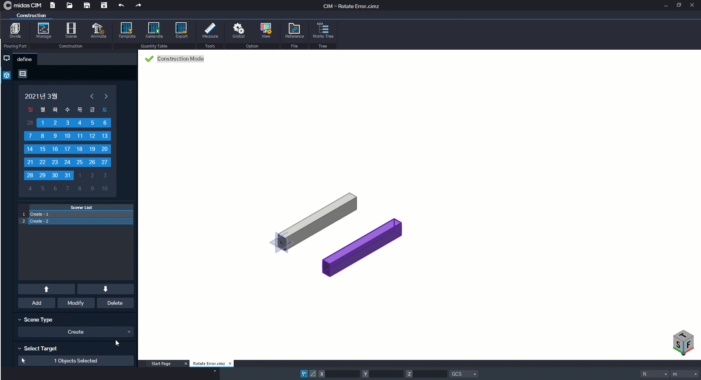The image size is (701, 380).
Task: Open the Scene tool
Action: [x=71, y=30]
